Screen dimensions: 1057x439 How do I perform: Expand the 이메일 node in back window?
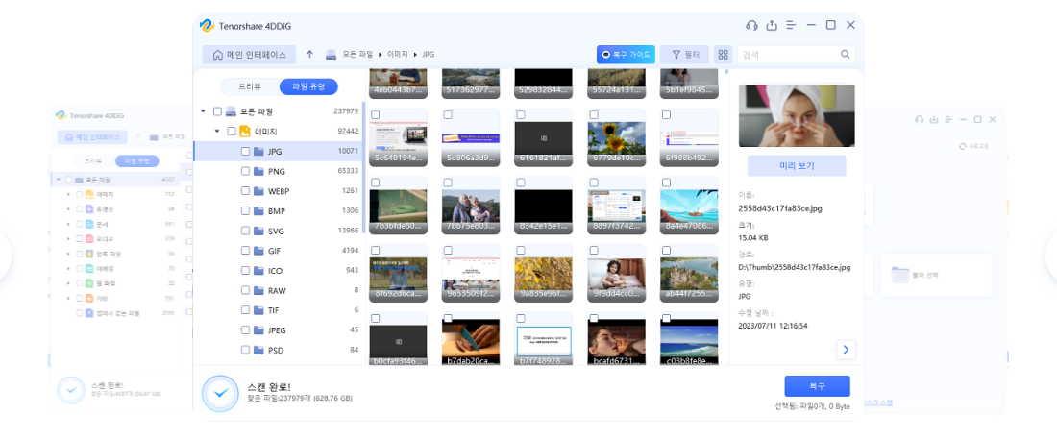[x=69, y=268]
